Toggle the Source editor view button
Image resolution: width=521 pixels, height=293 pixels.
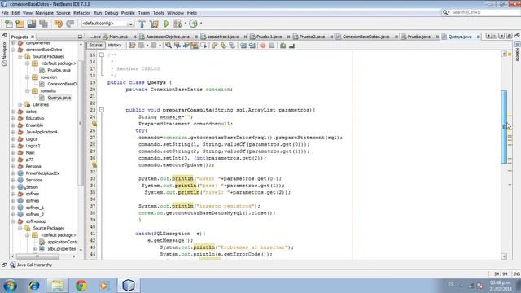pos(95,46)
